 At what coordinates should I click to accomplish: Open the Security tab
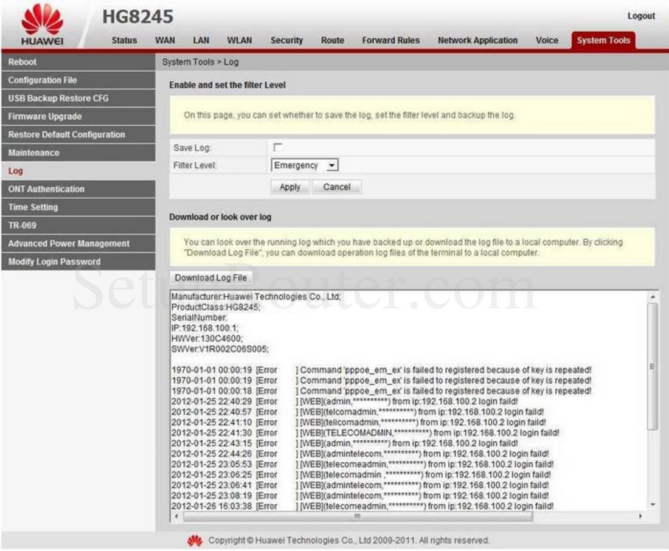(286, 40)
